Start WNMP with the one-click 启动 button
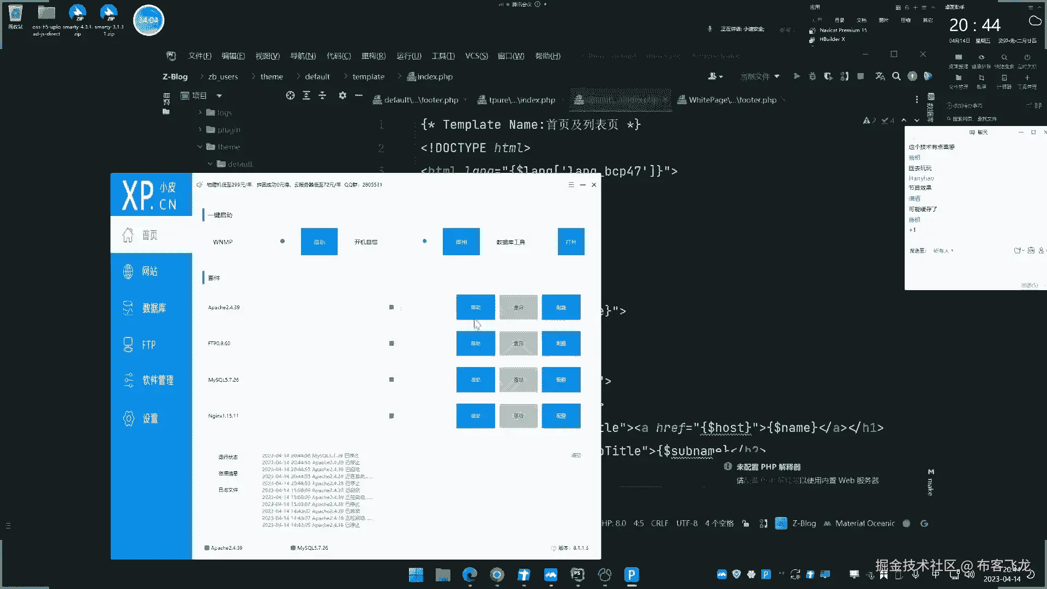 click(x=319, y=242)
